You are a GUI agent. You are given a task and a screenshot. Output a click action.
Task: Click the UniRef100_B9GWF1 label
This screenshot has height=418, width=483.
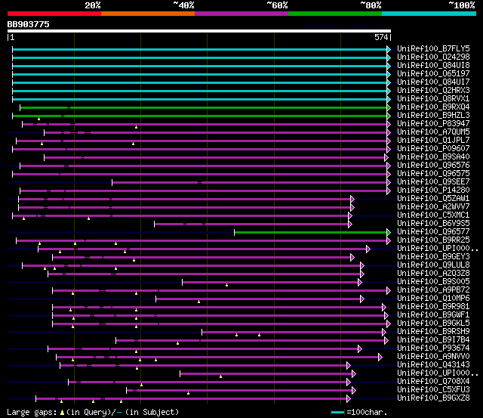point(433,315)
